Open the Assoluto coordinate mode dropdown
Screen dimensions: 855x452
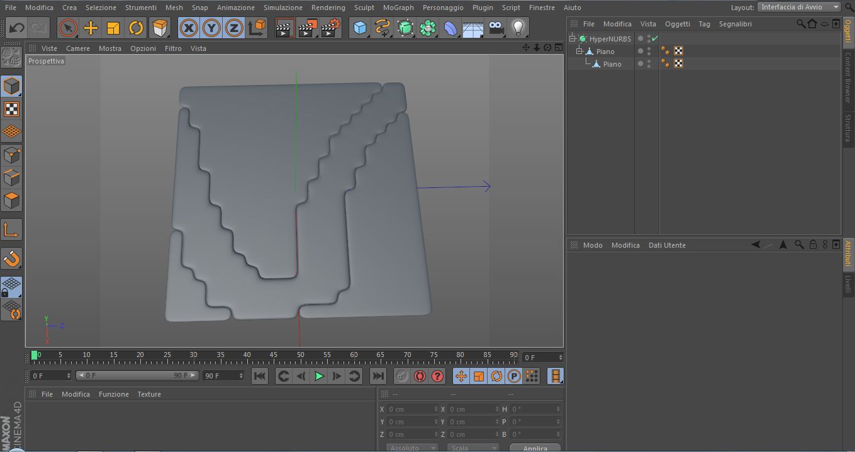click(x=411, y=448)
